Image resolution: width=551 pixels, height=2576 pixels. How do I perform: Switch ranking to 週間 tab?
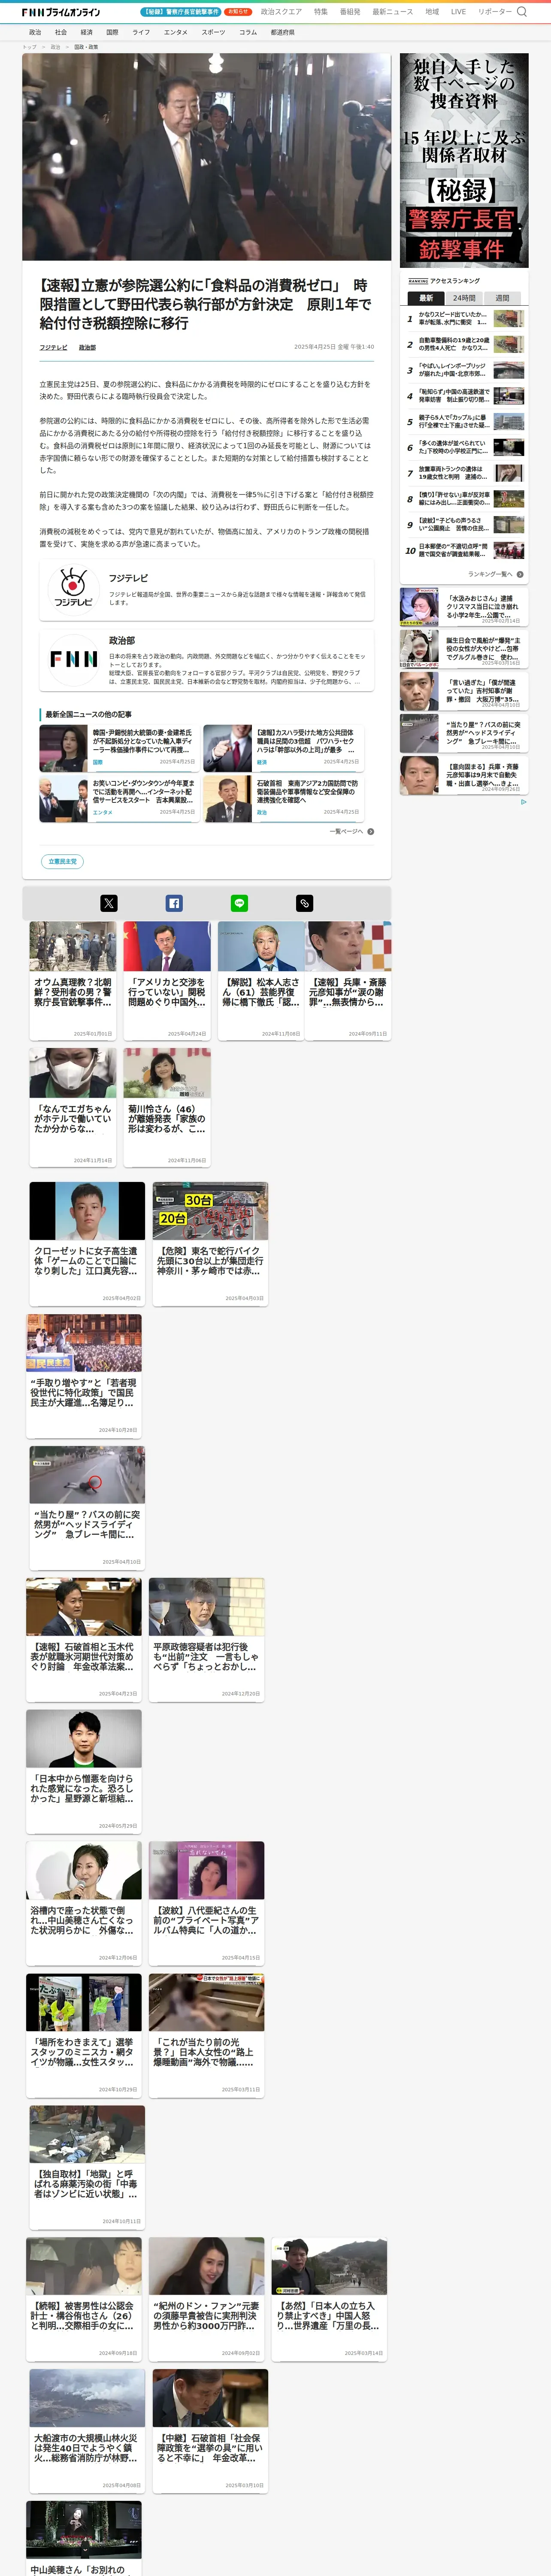[502, 298]
